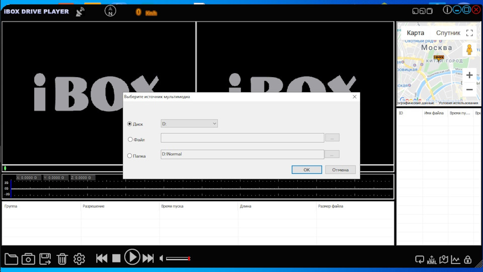Show the speed graph chart icon
Viewport: 483px width, 272px height.
tap(456, 260)
